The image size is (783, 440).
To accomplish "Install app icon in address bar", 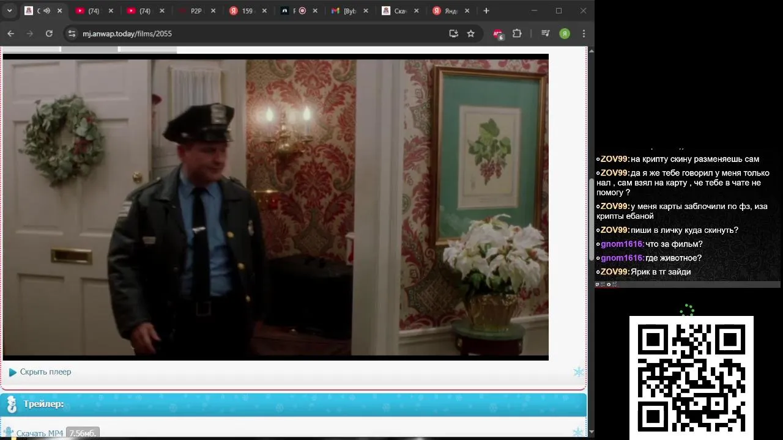I will [x=453, y=34].
